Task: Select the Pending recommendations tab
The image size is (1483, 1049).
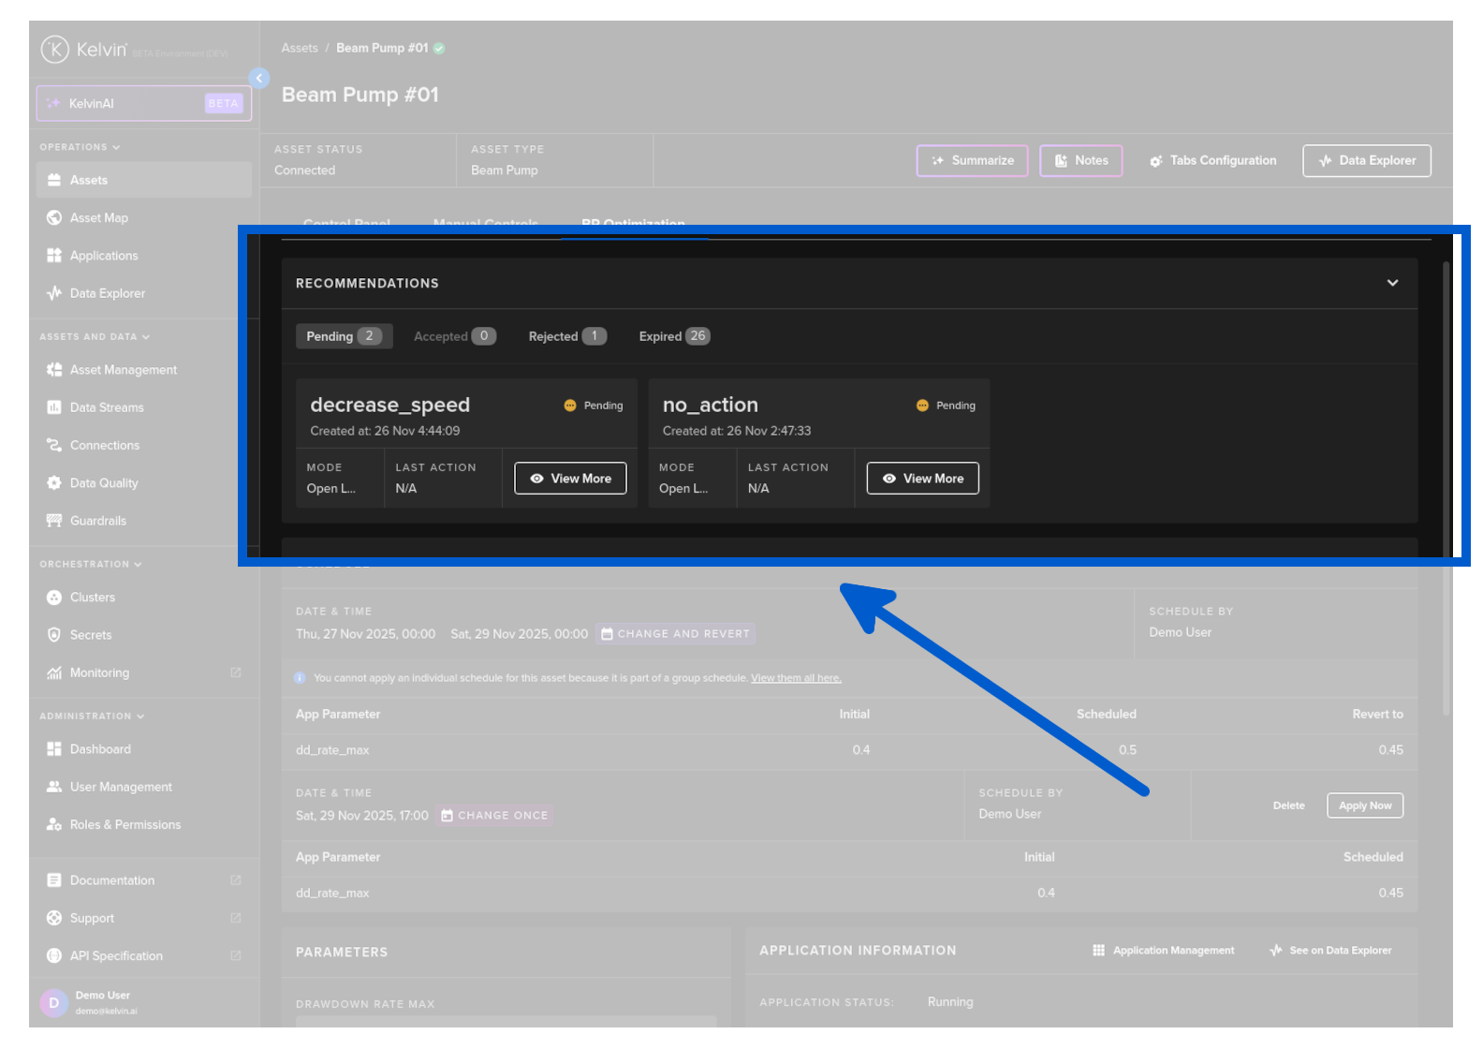Action: 343,336
